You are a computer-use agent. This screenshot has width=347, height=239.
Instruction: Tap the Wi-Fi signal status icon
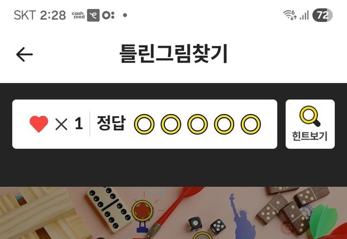pos(290,15)
